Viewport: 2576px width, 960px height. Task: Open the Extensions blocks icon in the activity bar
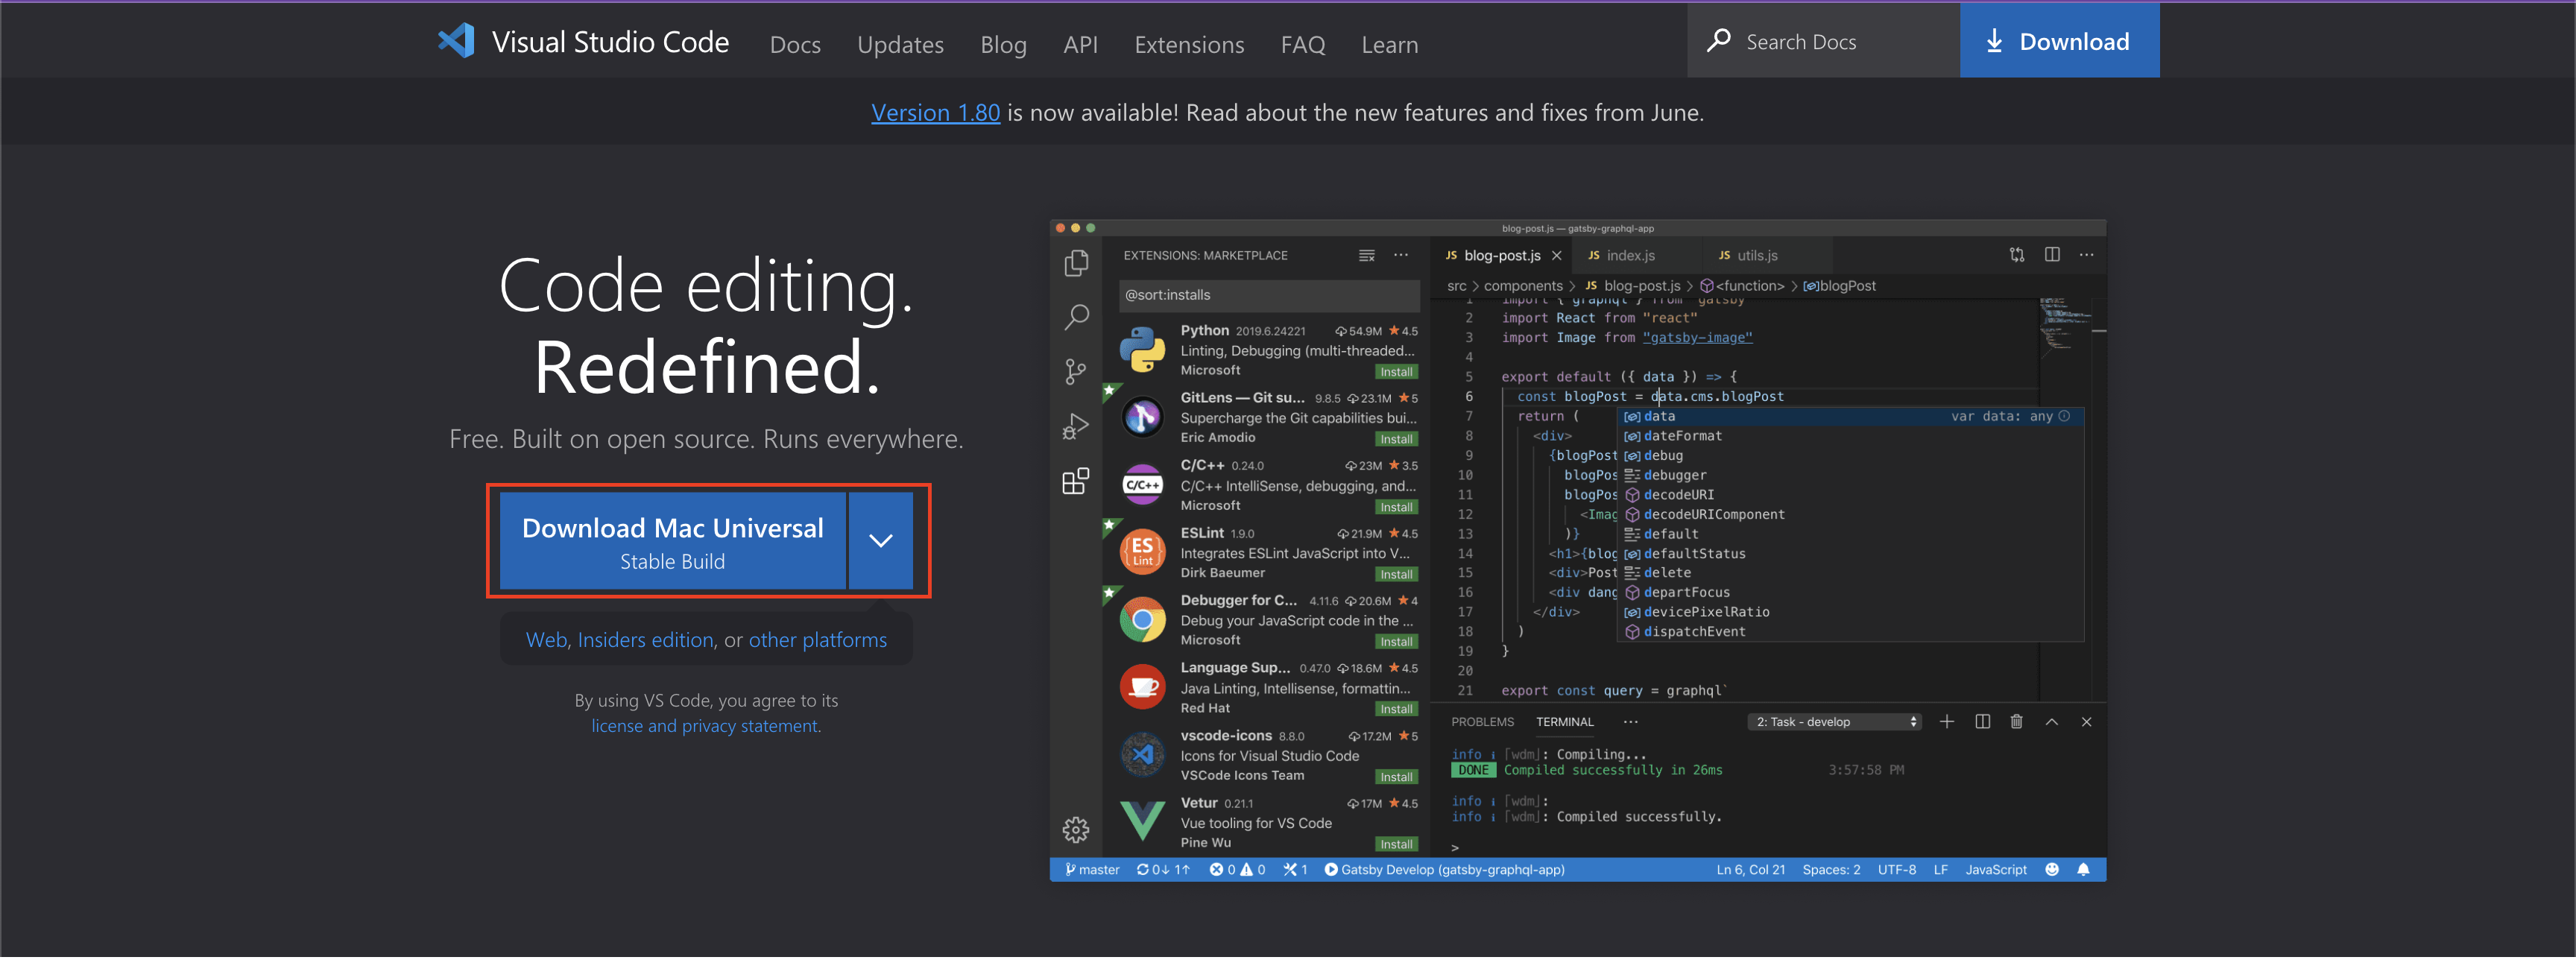pyautogui.click(x=1076, y=482)
